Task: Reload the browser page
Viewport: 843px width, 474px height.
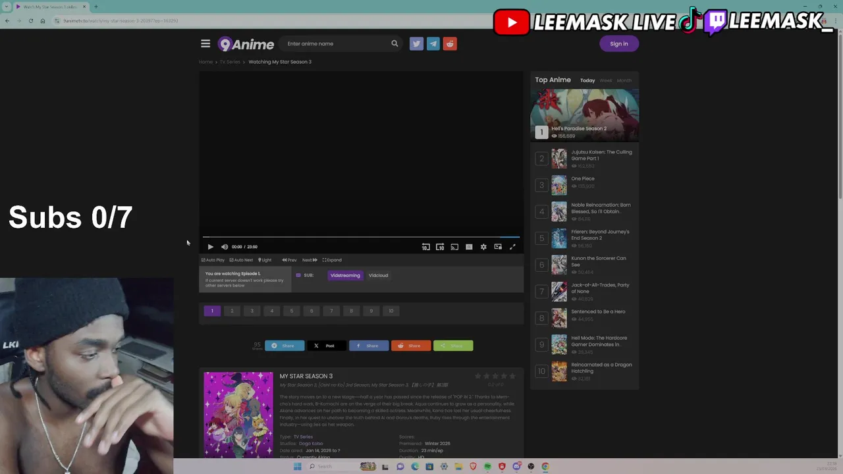Action: (30, 21)
